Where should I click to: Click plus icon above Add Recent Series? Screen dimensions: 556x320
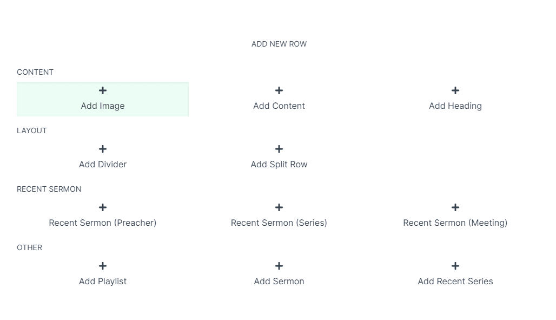click(x=455, y=266)
